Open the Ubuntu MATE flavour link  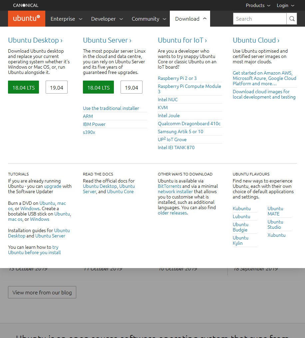tap(275, 211)
